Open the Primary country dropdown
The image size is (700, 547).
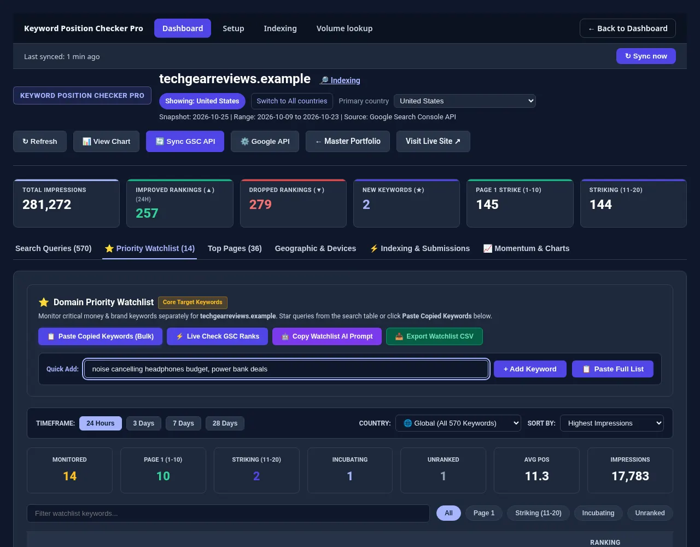[465, 101]
